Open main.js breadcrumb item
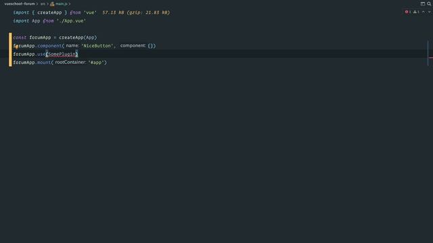This screenshot has height=243, width=433. point(62,4)
